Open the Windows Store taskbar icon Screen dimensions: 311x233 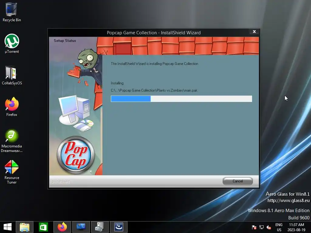point(43,227)
